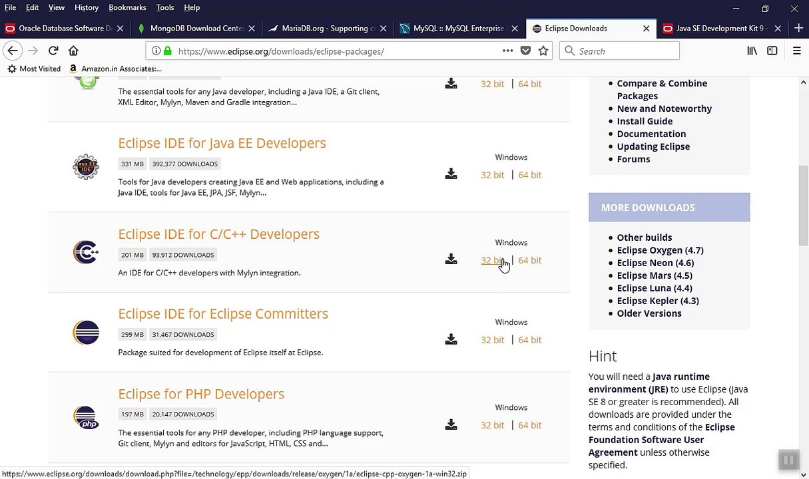Viewport: 809px width, 479px height.
Task: Open Eclipse IDE for C/C++ Developers link
Action: 218,234
